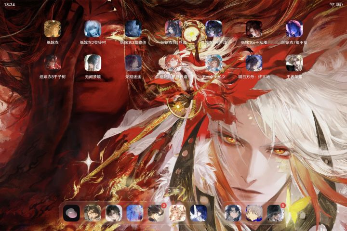Launch the 崩坏：星穹铁道 app
Screen dimensions: 347x231
click(x=173, y=63)
